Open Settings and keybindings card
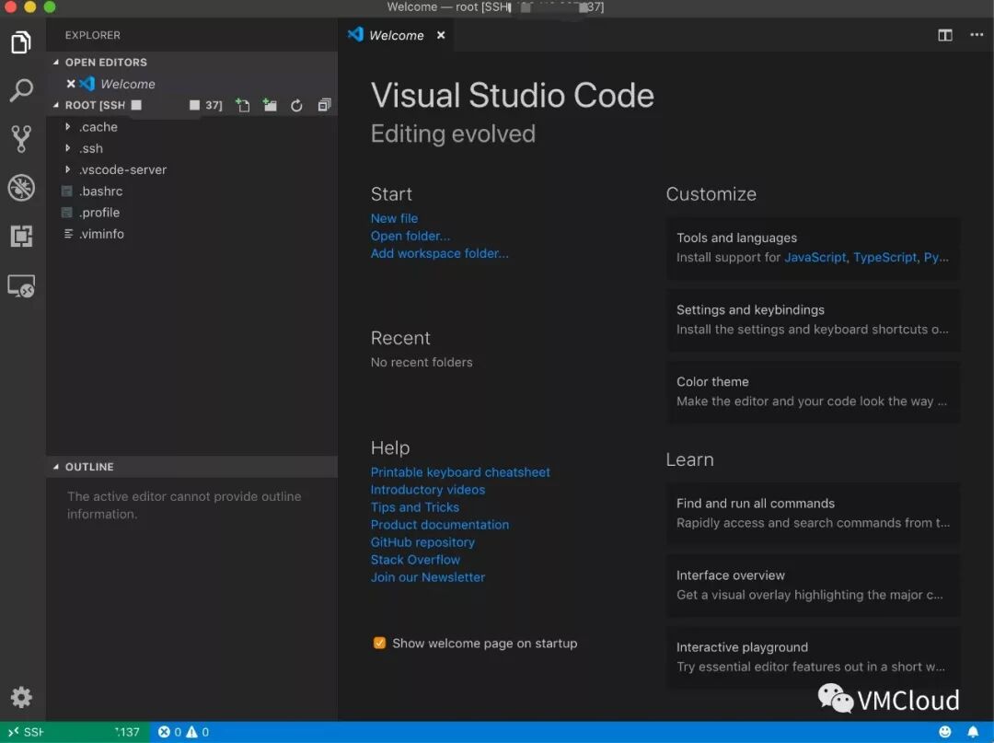 pyautogui.click(x=813, y=320)
